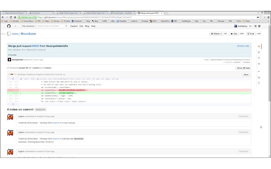Click the account settings tools icon
The image size is (271, 169).
point(255,26)
